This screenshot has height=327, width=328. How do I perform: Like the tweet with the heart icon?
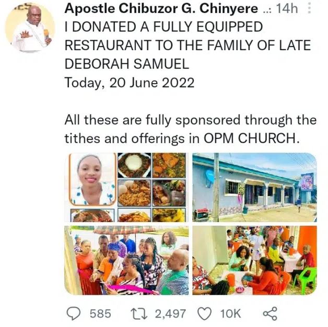(x=204, y=313)
